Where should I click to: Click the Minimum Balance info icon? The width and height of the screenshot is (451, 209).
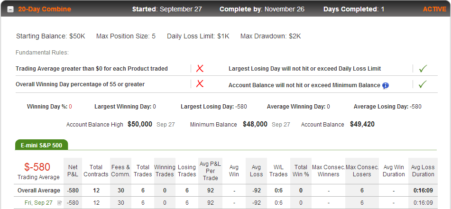386,85
